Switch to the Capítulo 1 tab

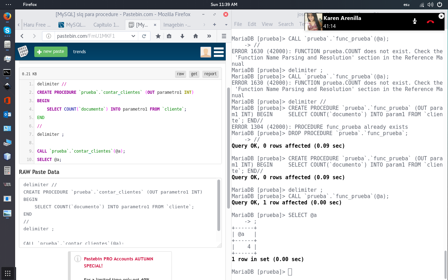click(x=107, y=25)
